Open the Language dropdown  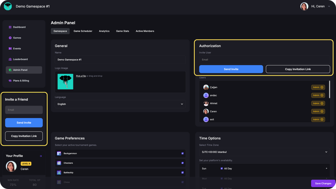pos(120,104)
